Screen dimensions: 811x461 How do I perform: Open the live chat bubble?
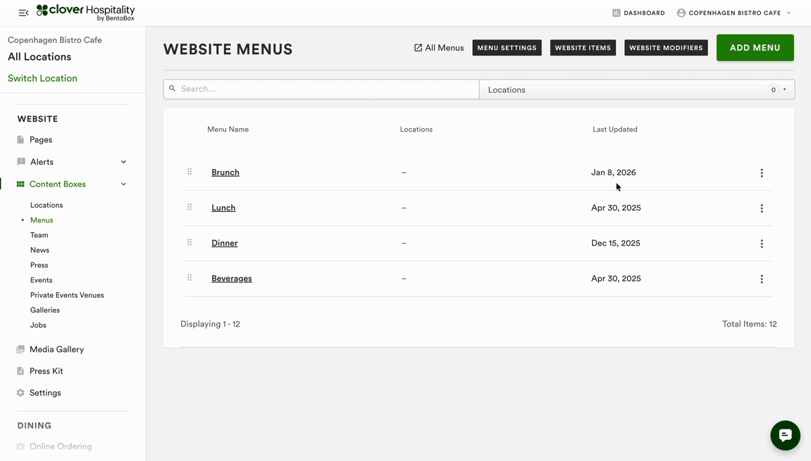(x=785, y=435)
